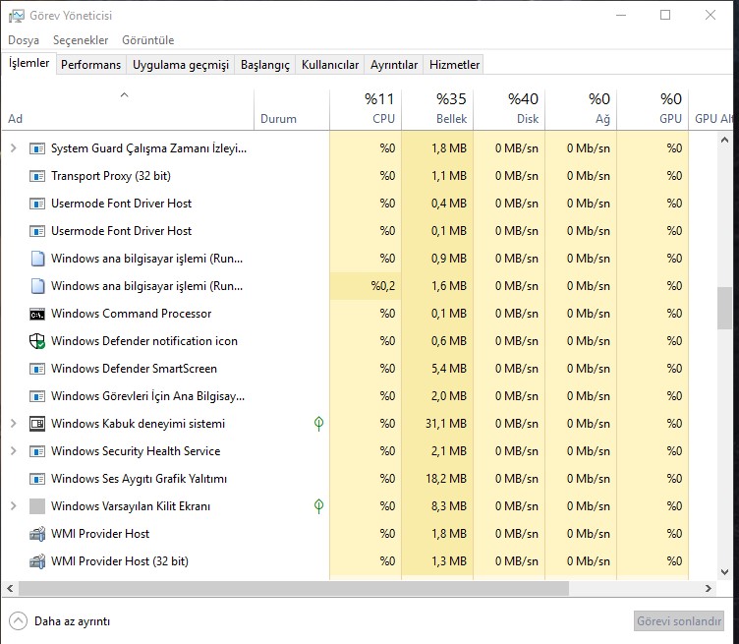
Task: Open the Dosya menu
Action: point(24,40)
